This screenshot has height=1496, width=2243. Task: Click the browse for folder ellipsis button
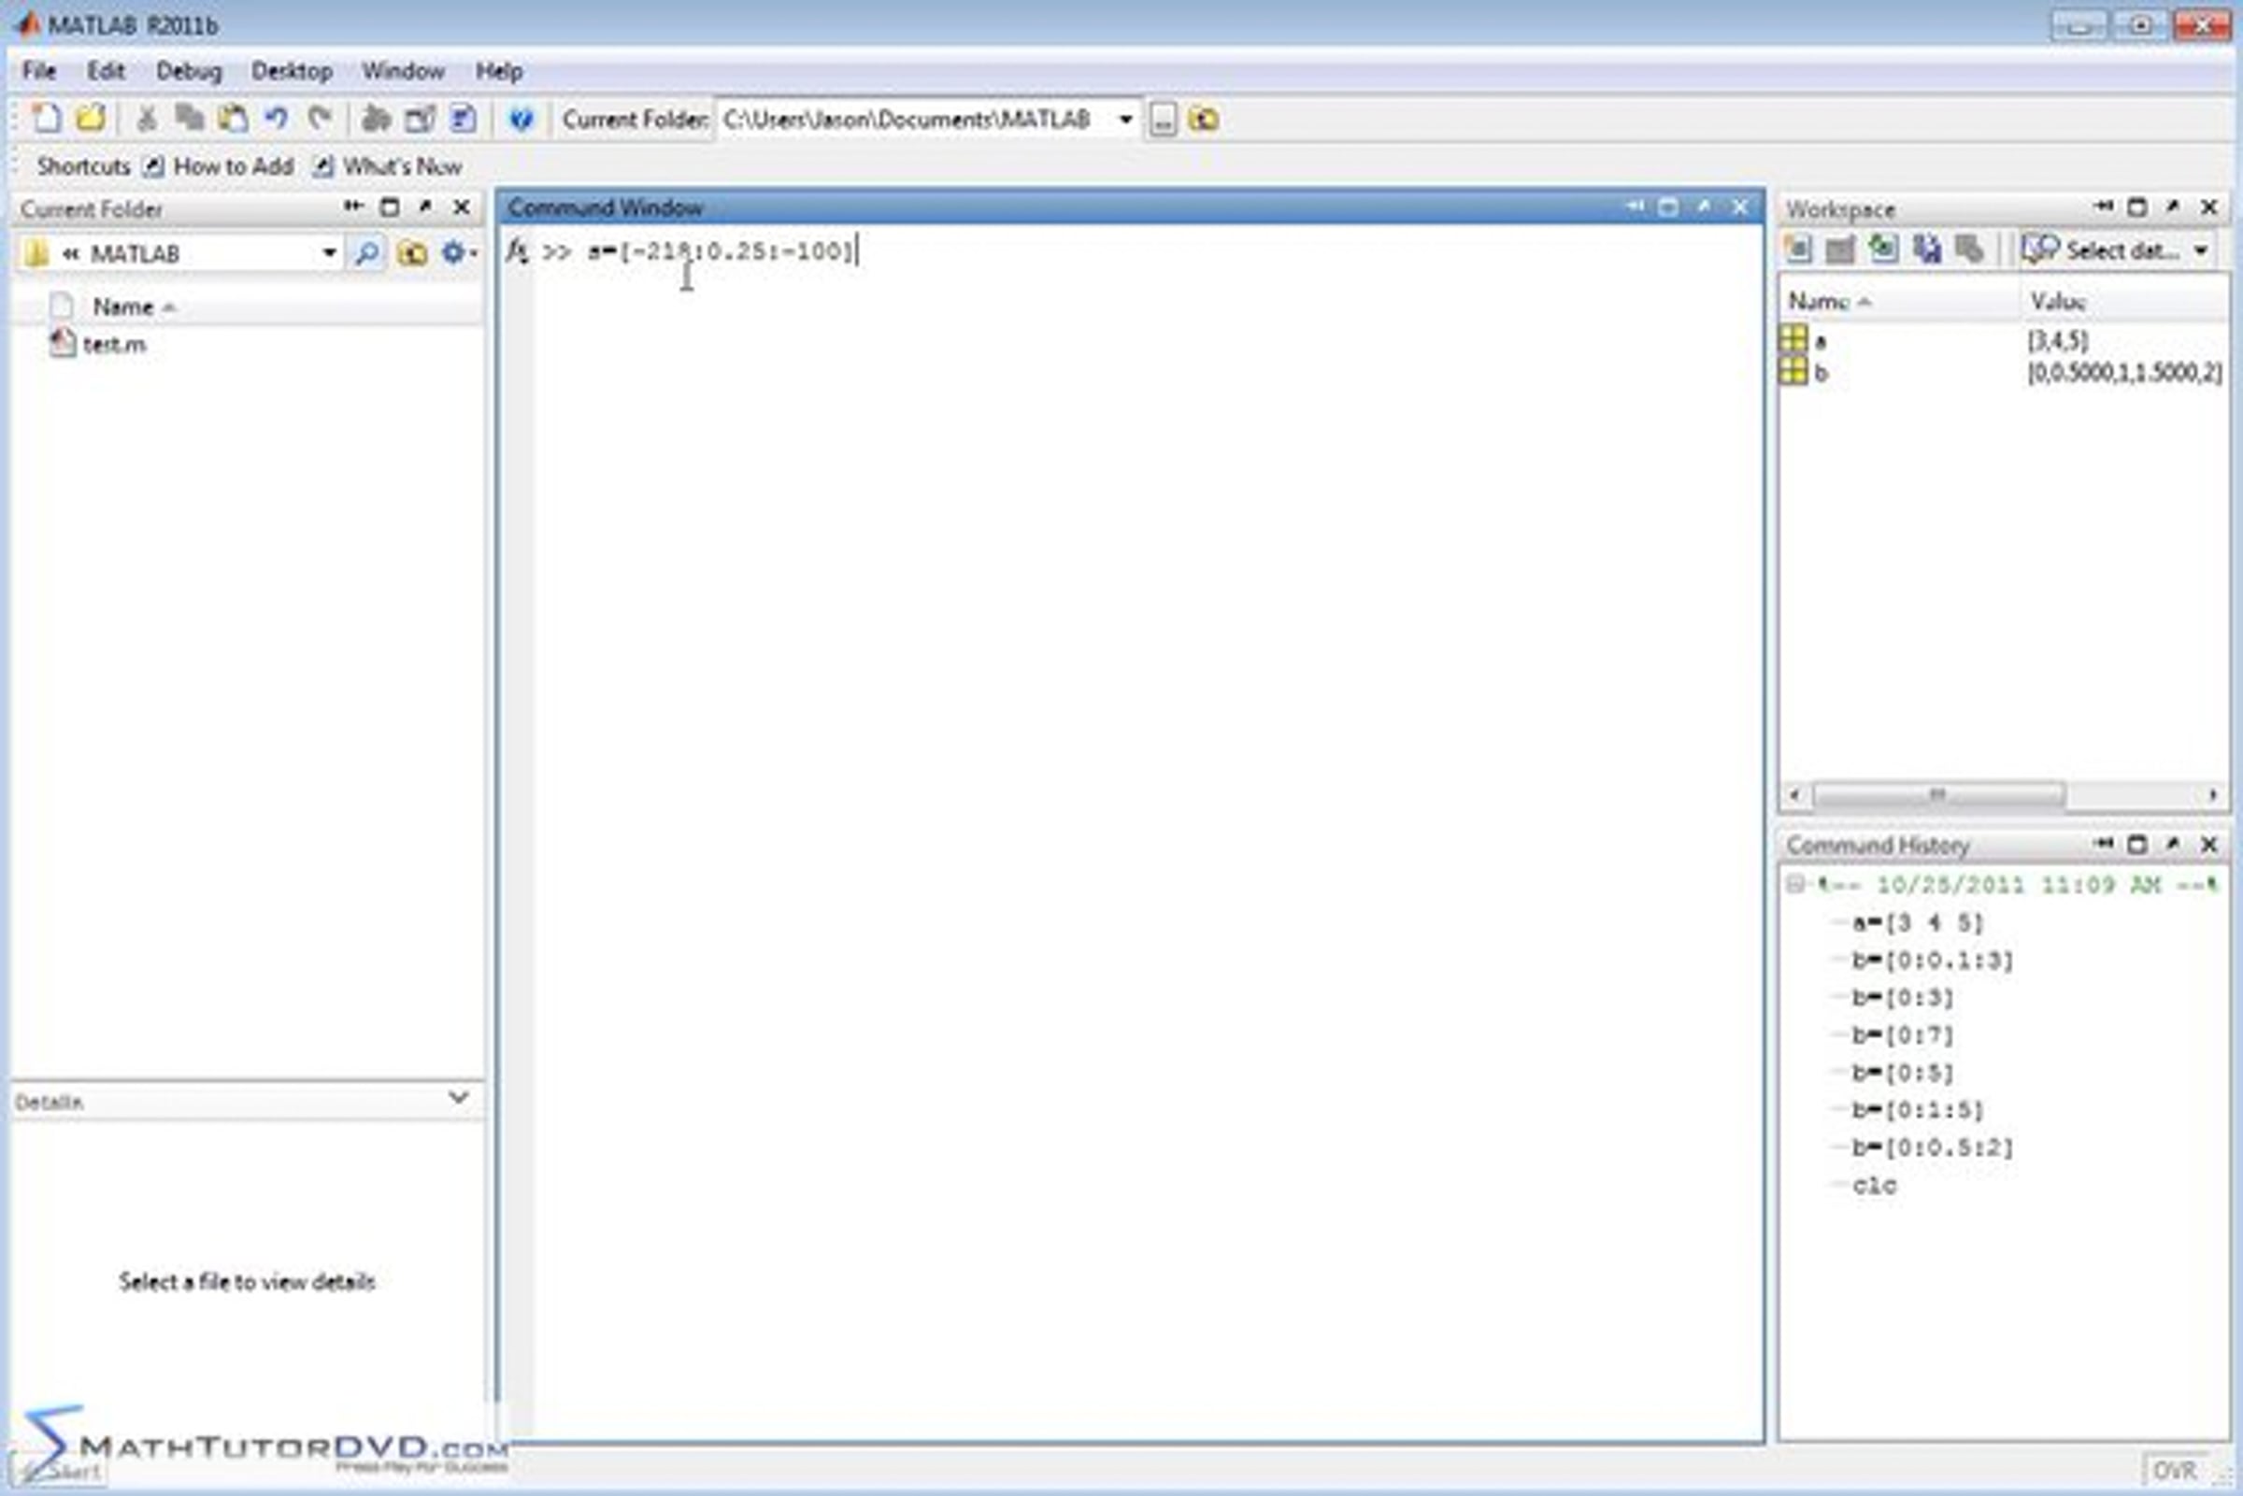pos(1163,120)
